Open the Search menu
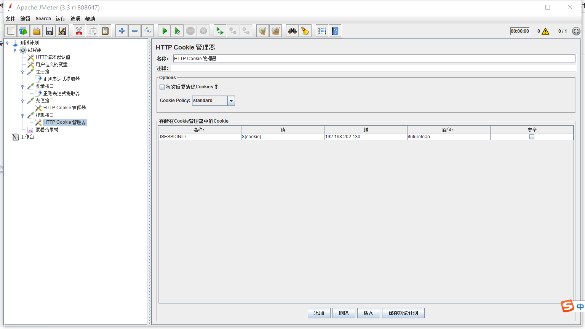Image resolution: width=585 pixels, height=329 pixels. tap(43, 19)
